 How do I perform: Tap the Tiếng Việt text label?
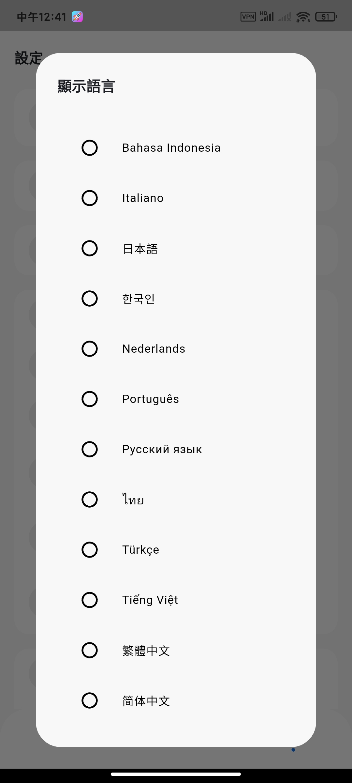(x=150, y=600)
